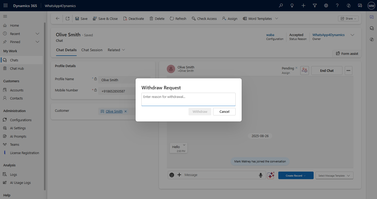The width and height of the screenshot is (377, 199).
Task: Click the open in new window icon
Action: [68, 19]
